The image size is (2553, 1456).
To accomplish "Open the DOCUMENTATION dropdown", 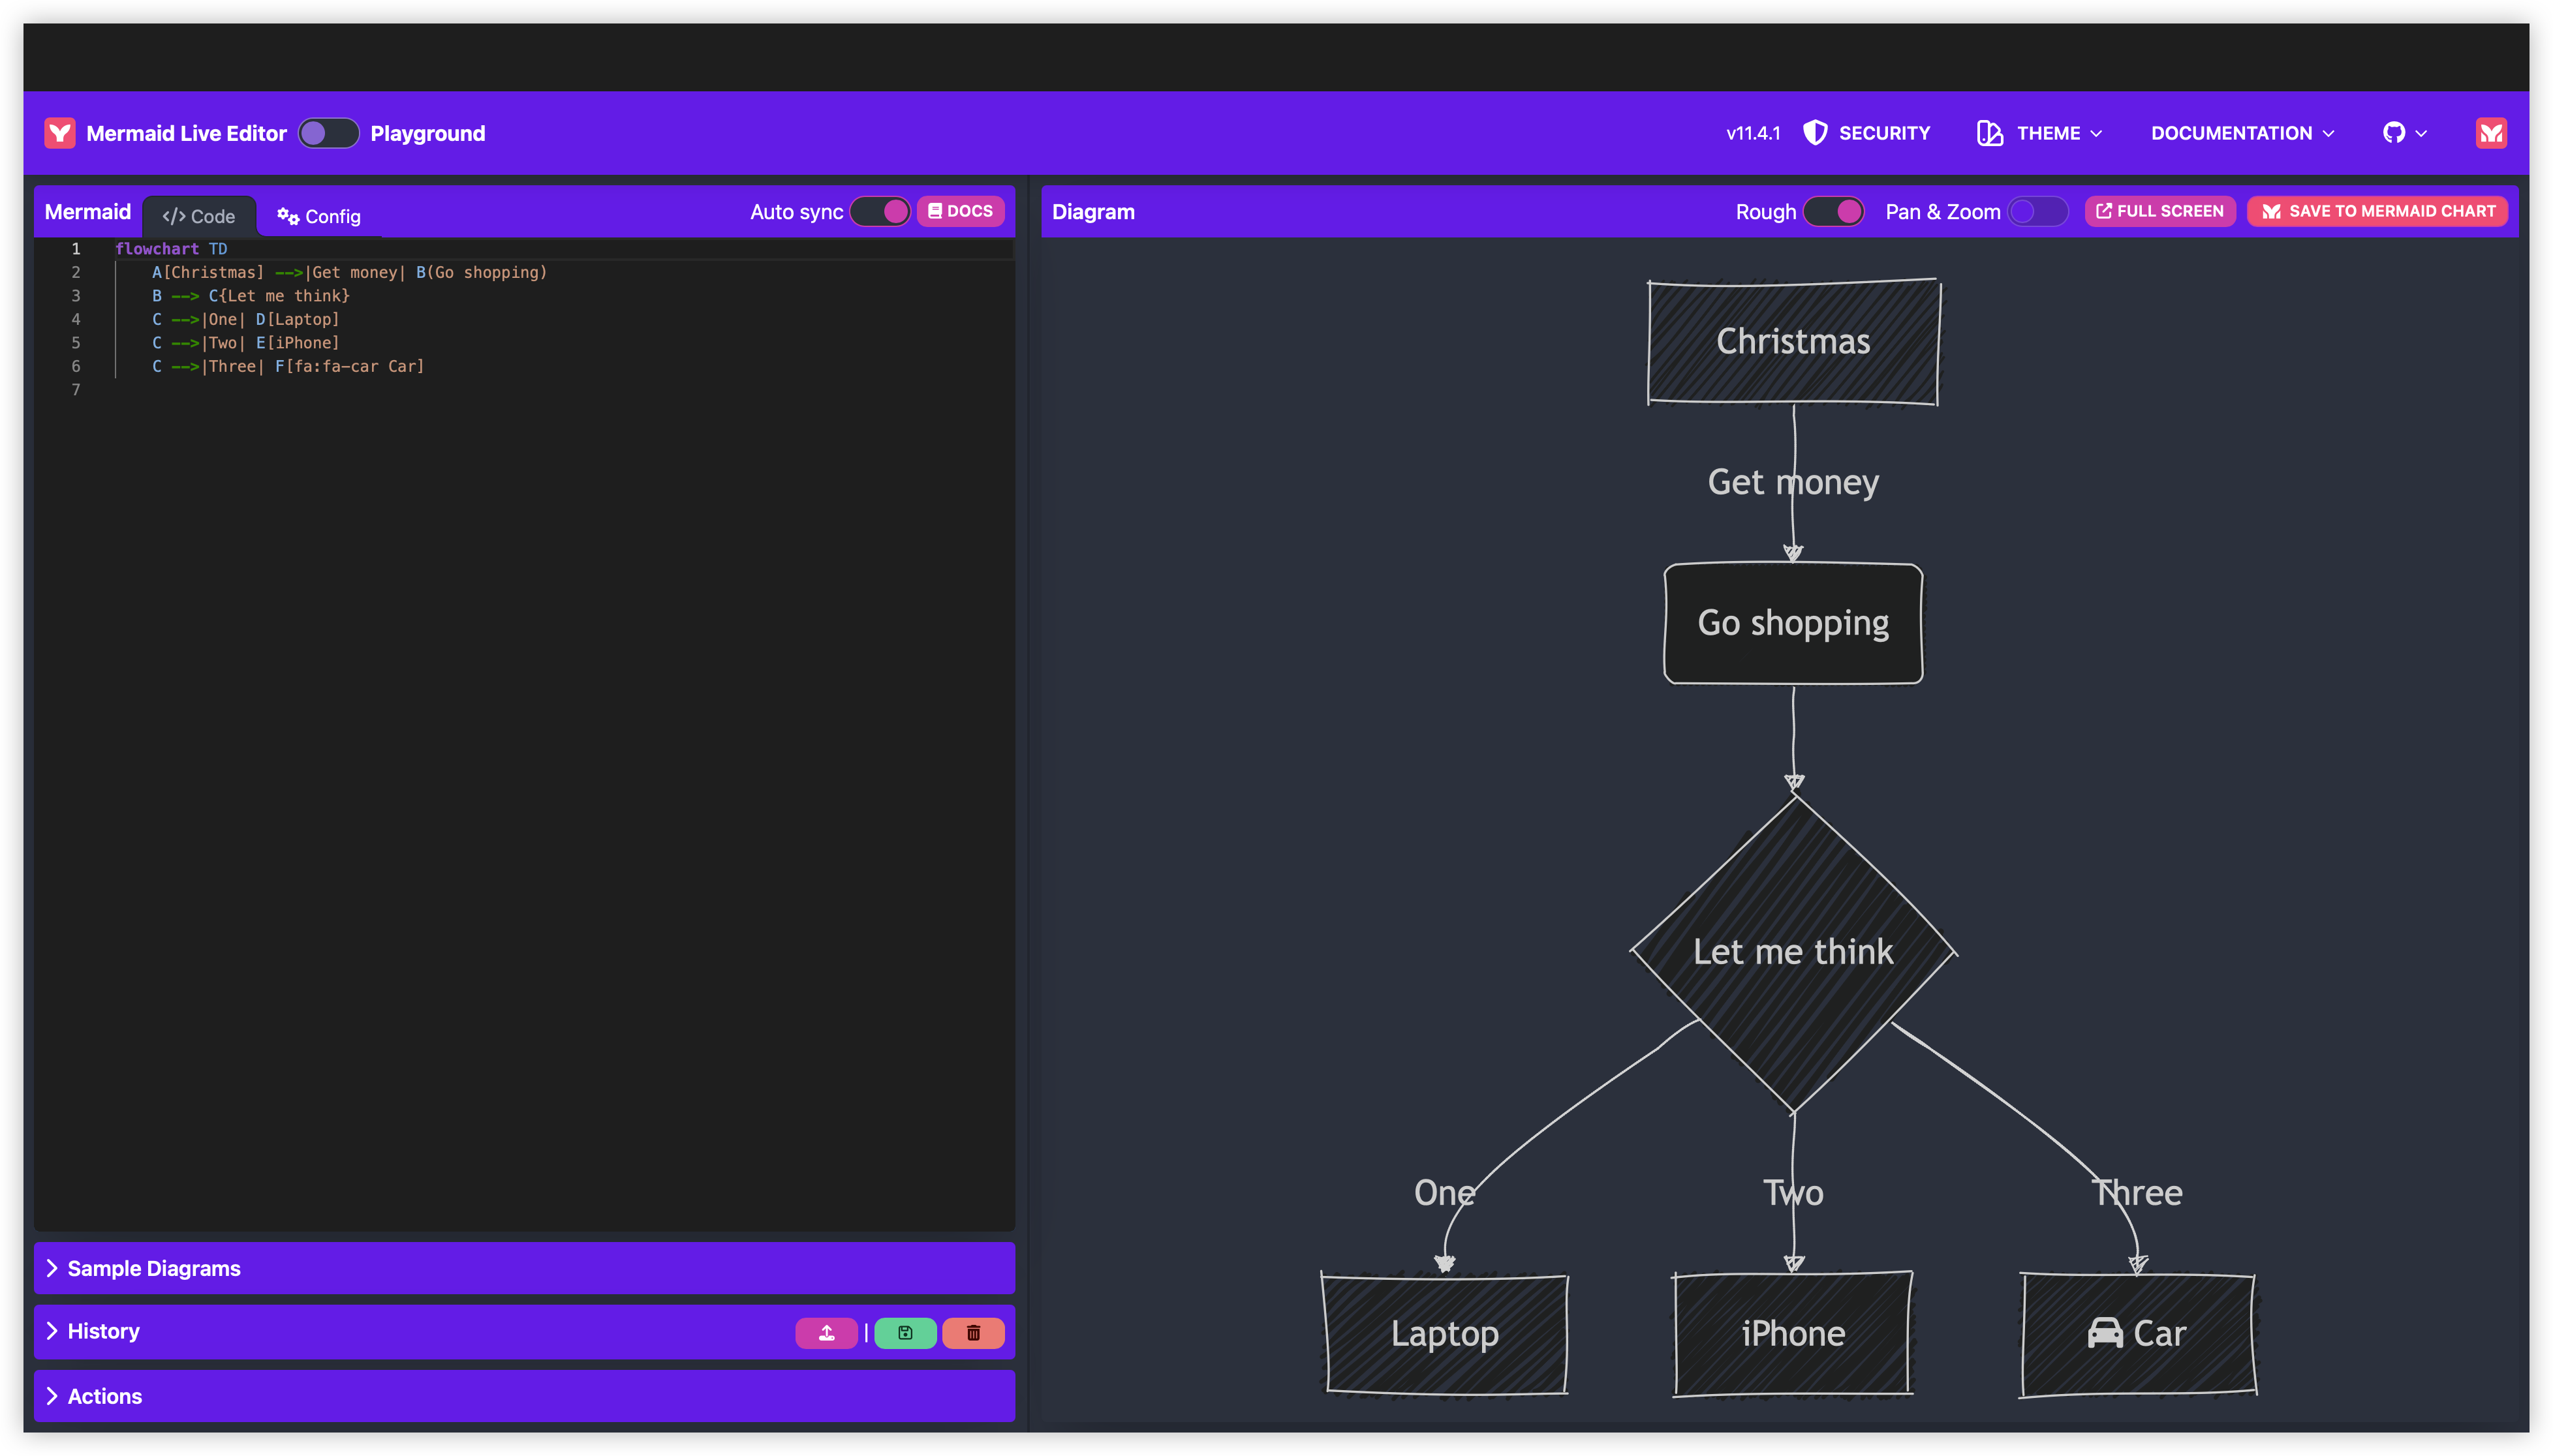I will click(x=2242, y=133).
